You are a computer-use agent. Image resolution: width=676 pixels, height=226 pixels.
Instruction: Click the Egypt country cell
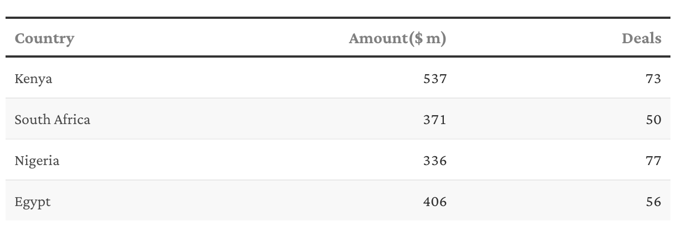coord(32,202)
